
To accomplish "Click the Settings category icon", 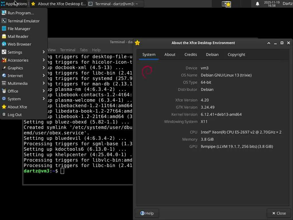I will 4,52.
